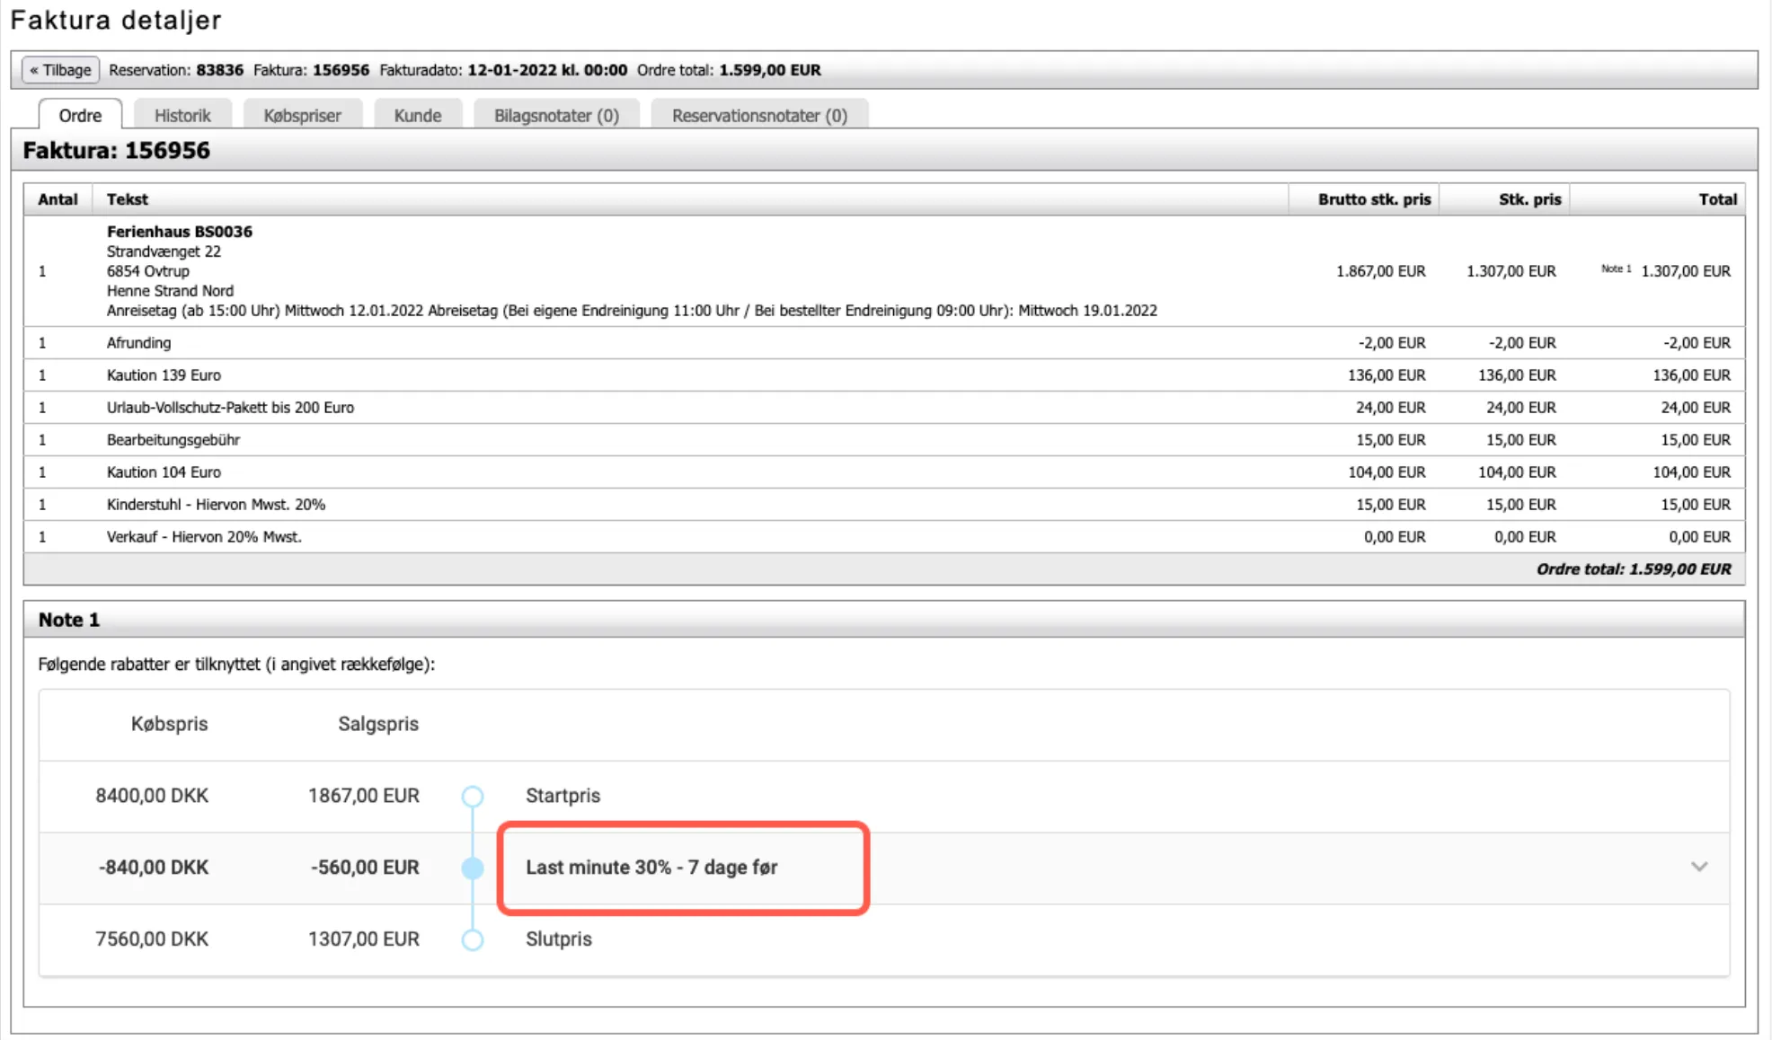Select the Kunde tab
The width and height of the screenshot is (1772, 1040).
pos(417,115)
